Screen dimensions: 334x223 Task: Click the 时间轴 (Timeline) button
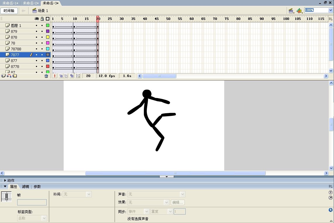click(9, 11)
